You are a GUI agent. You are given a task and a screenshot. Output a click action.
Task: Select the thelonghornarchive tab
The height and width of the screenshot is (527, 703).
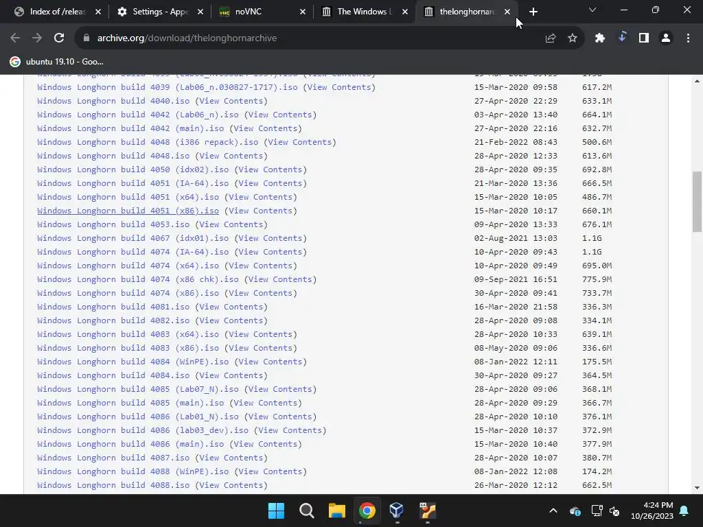(466, 12)
